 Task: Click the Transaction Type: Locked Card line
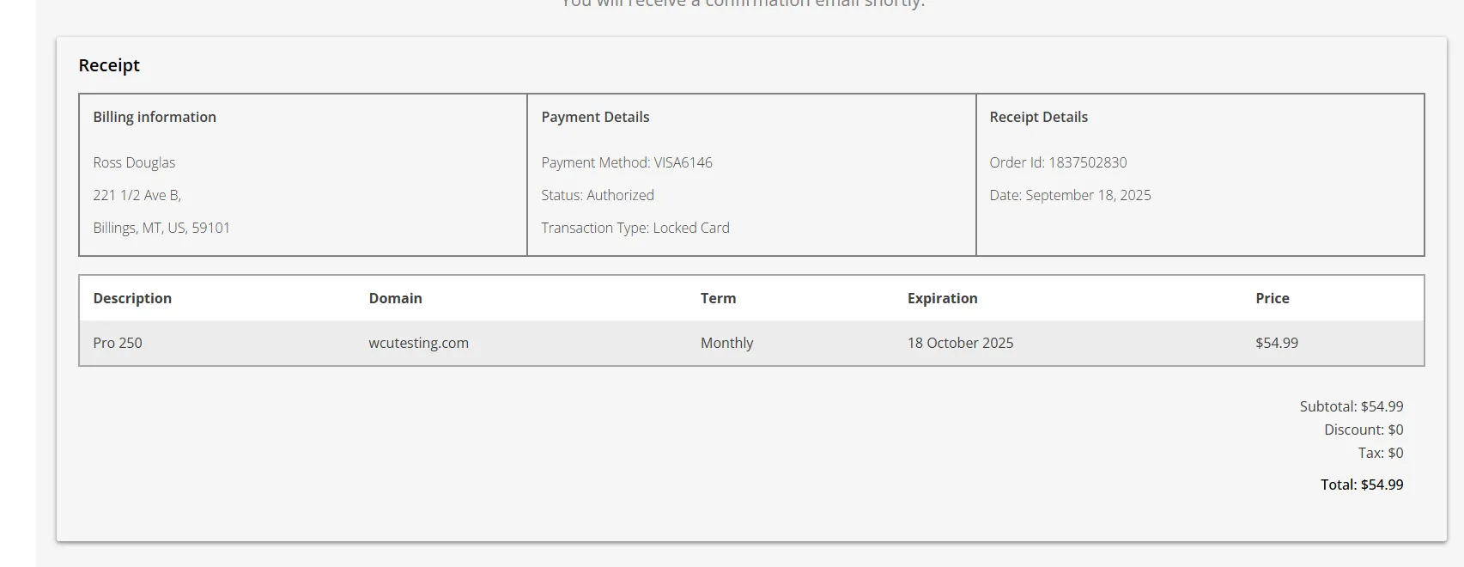pyautogui.click(x=635, y=228)
